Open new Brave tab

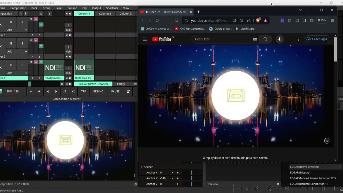(x=199, y=12)
